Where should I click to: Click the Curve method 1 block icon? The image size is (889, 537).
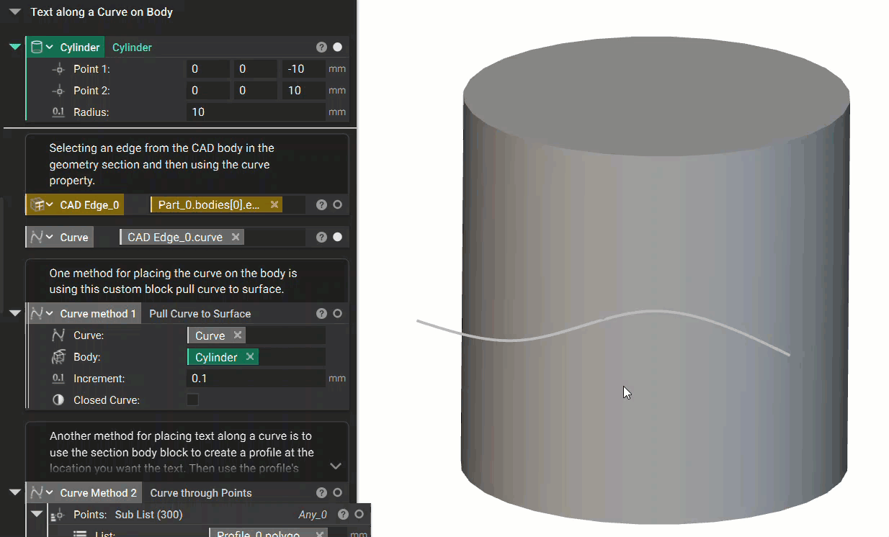coord(37,313)
